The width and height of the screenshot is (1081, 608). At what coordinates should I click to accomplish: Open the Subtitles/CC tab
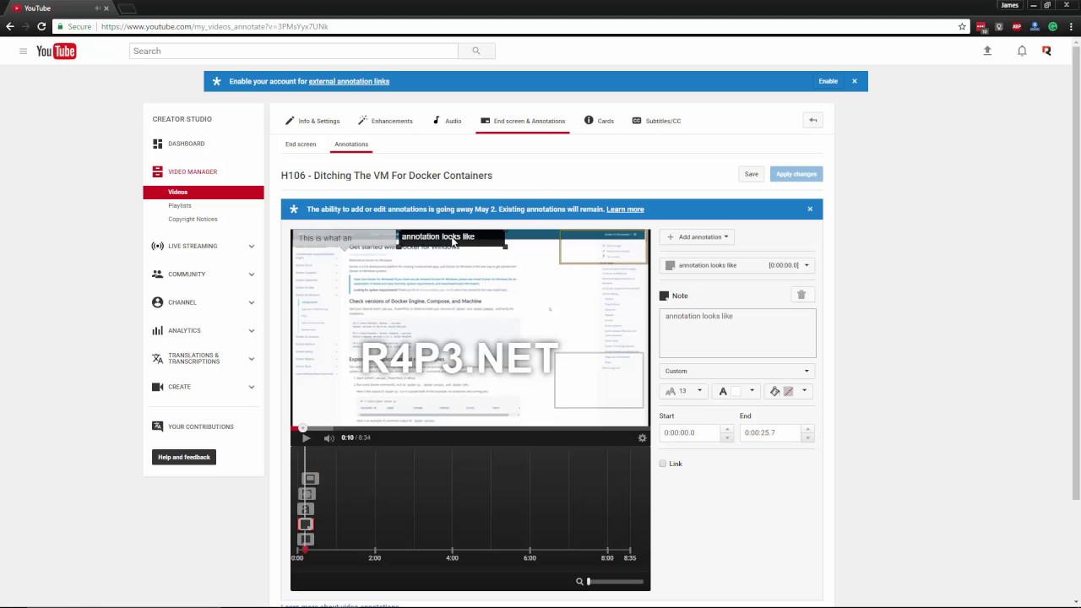point(656,121)
